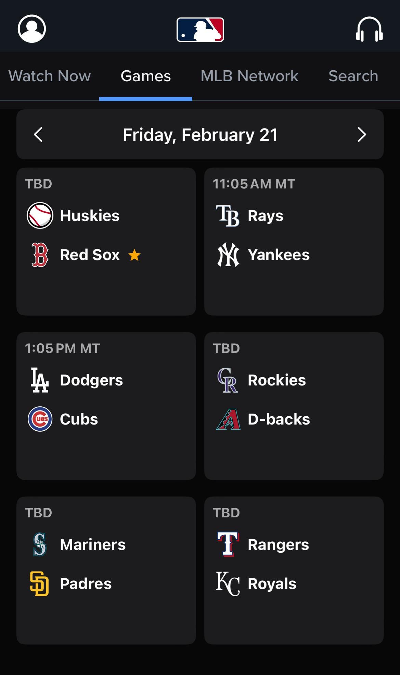Tap the Cubs team logo

click(40, 419)
